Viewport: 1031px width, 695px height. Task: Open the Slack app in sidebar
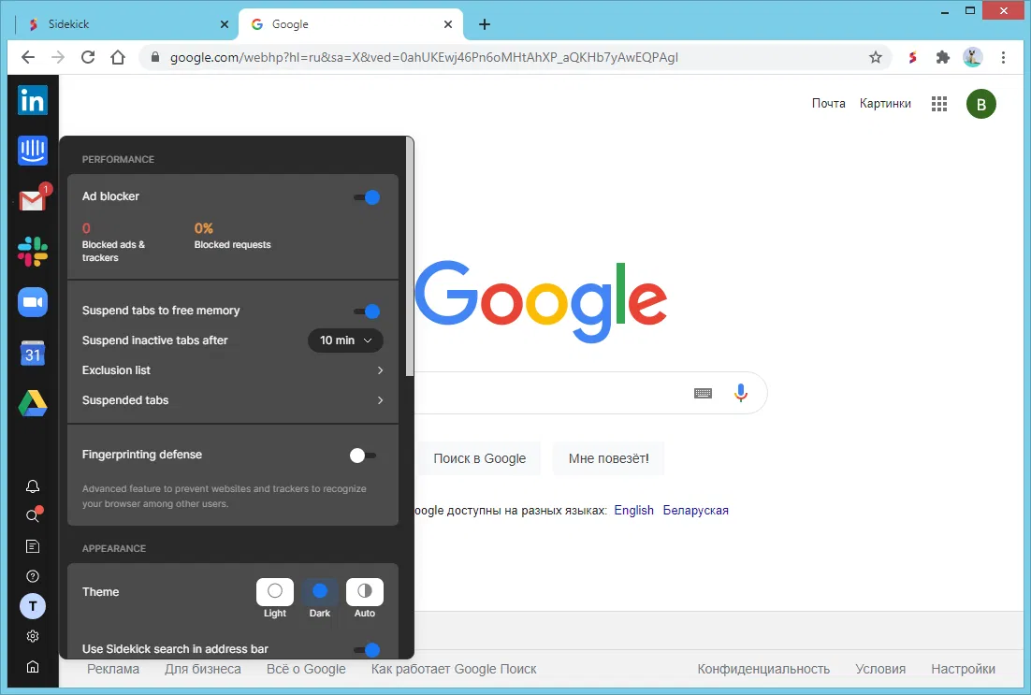(32, 252)
